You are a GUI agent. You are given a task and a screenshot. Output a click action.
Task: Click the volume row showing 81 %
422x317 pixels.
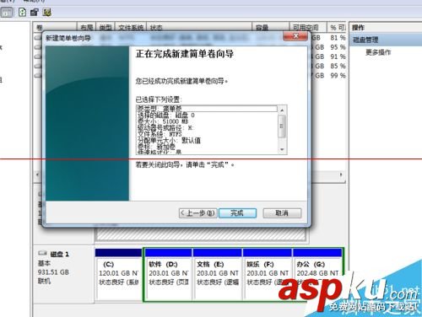coord(190,37)
